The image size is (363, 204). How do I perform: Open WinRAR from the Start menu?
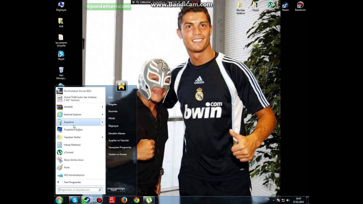pos(81,107)
